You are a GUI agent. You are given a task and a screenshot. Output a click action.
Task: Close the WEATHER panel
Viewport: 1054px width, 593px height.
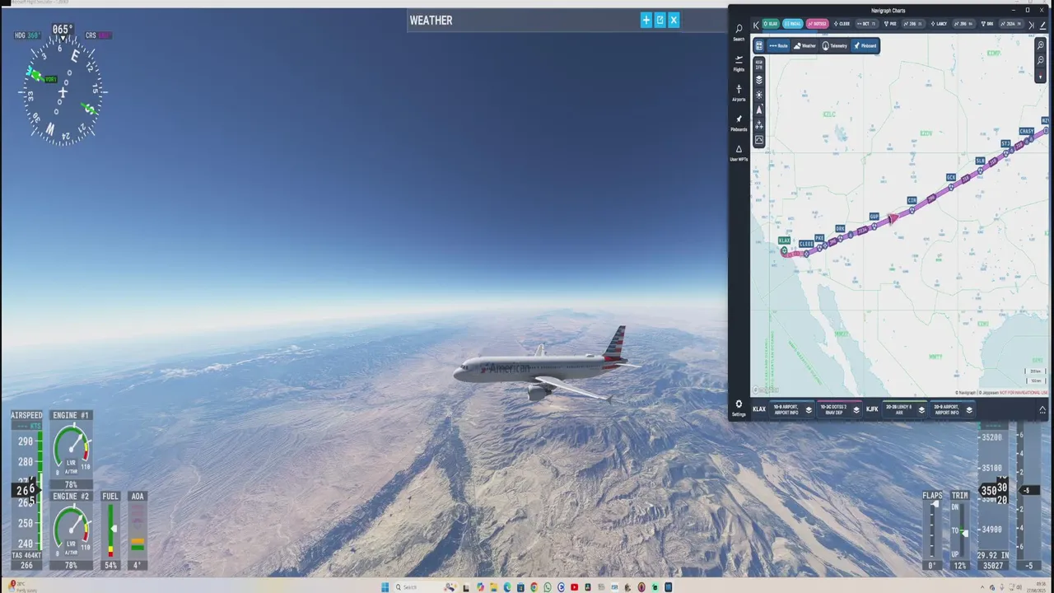pyautogui.click(x=674, y=20)
